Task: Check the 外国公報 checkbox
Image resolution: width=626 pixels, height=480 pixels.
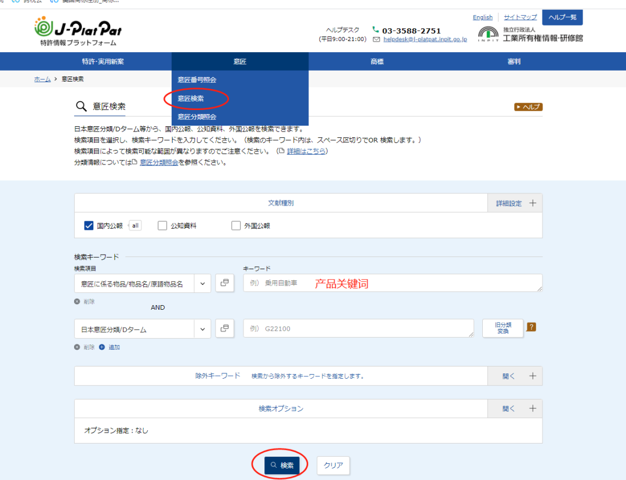Action: tap(236, 226)
